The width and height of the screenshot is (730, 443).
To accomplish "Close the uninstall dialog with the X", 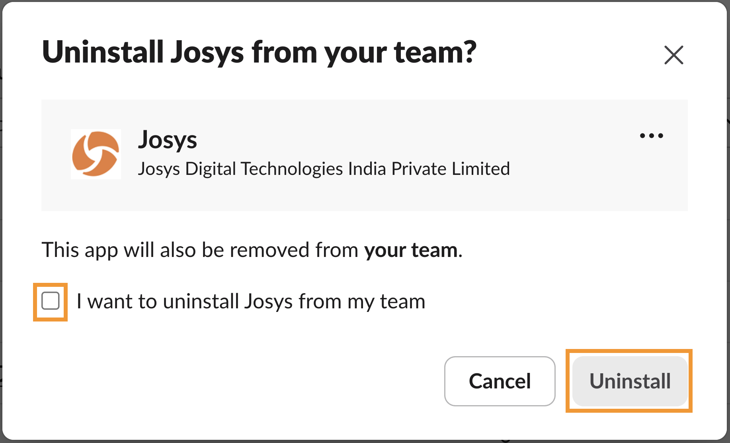I will (673, 55).
